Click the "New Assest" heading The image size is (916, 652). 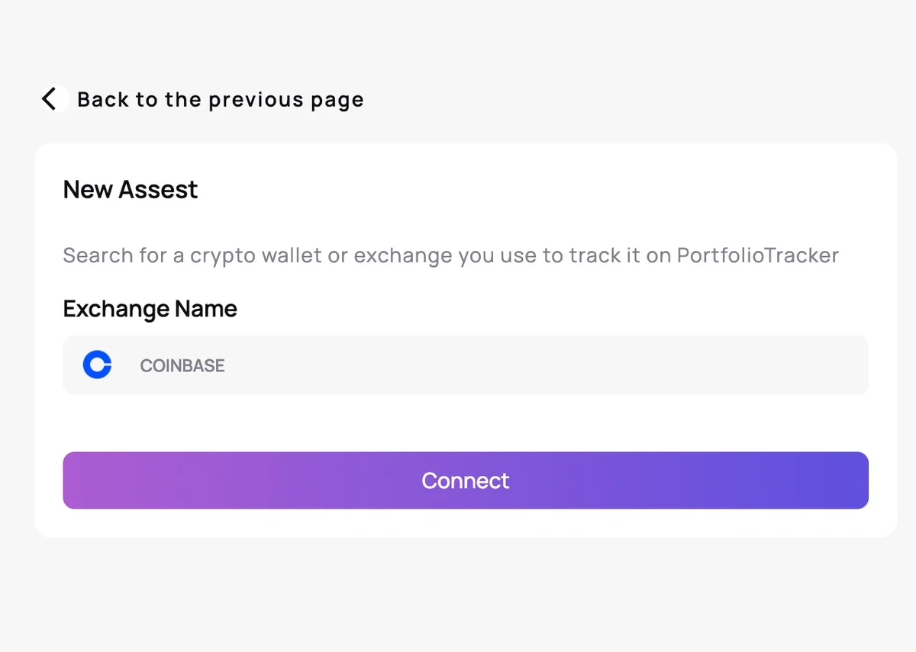pos(131,189)
